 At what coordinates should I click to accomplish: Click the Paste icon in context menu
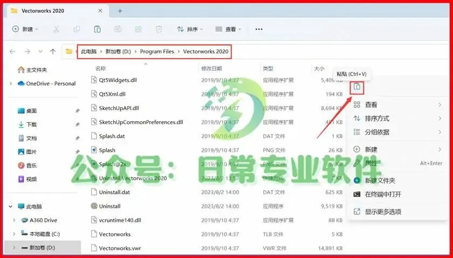click(357, 87)
